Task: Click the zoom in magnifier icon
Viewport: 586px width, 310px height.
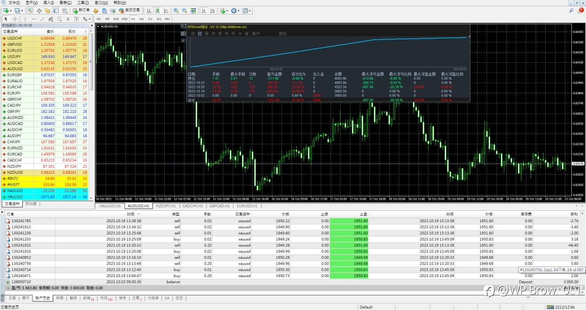Action: point(176,11)
